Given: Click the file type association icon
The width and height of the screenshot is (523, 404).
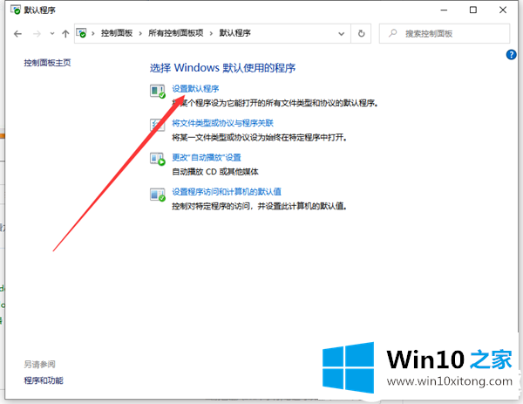Looking at the screenshot, I should (x=158, y=125).
